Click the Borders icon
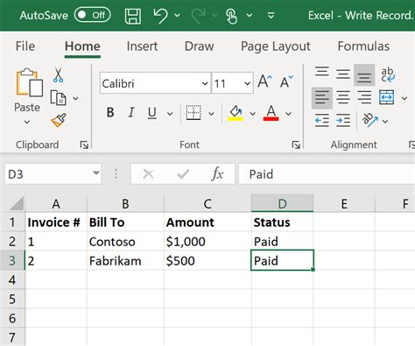Viewport: 415px width, 346px height. 193,113
